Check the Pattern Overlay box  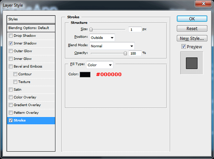coord(11,113)
